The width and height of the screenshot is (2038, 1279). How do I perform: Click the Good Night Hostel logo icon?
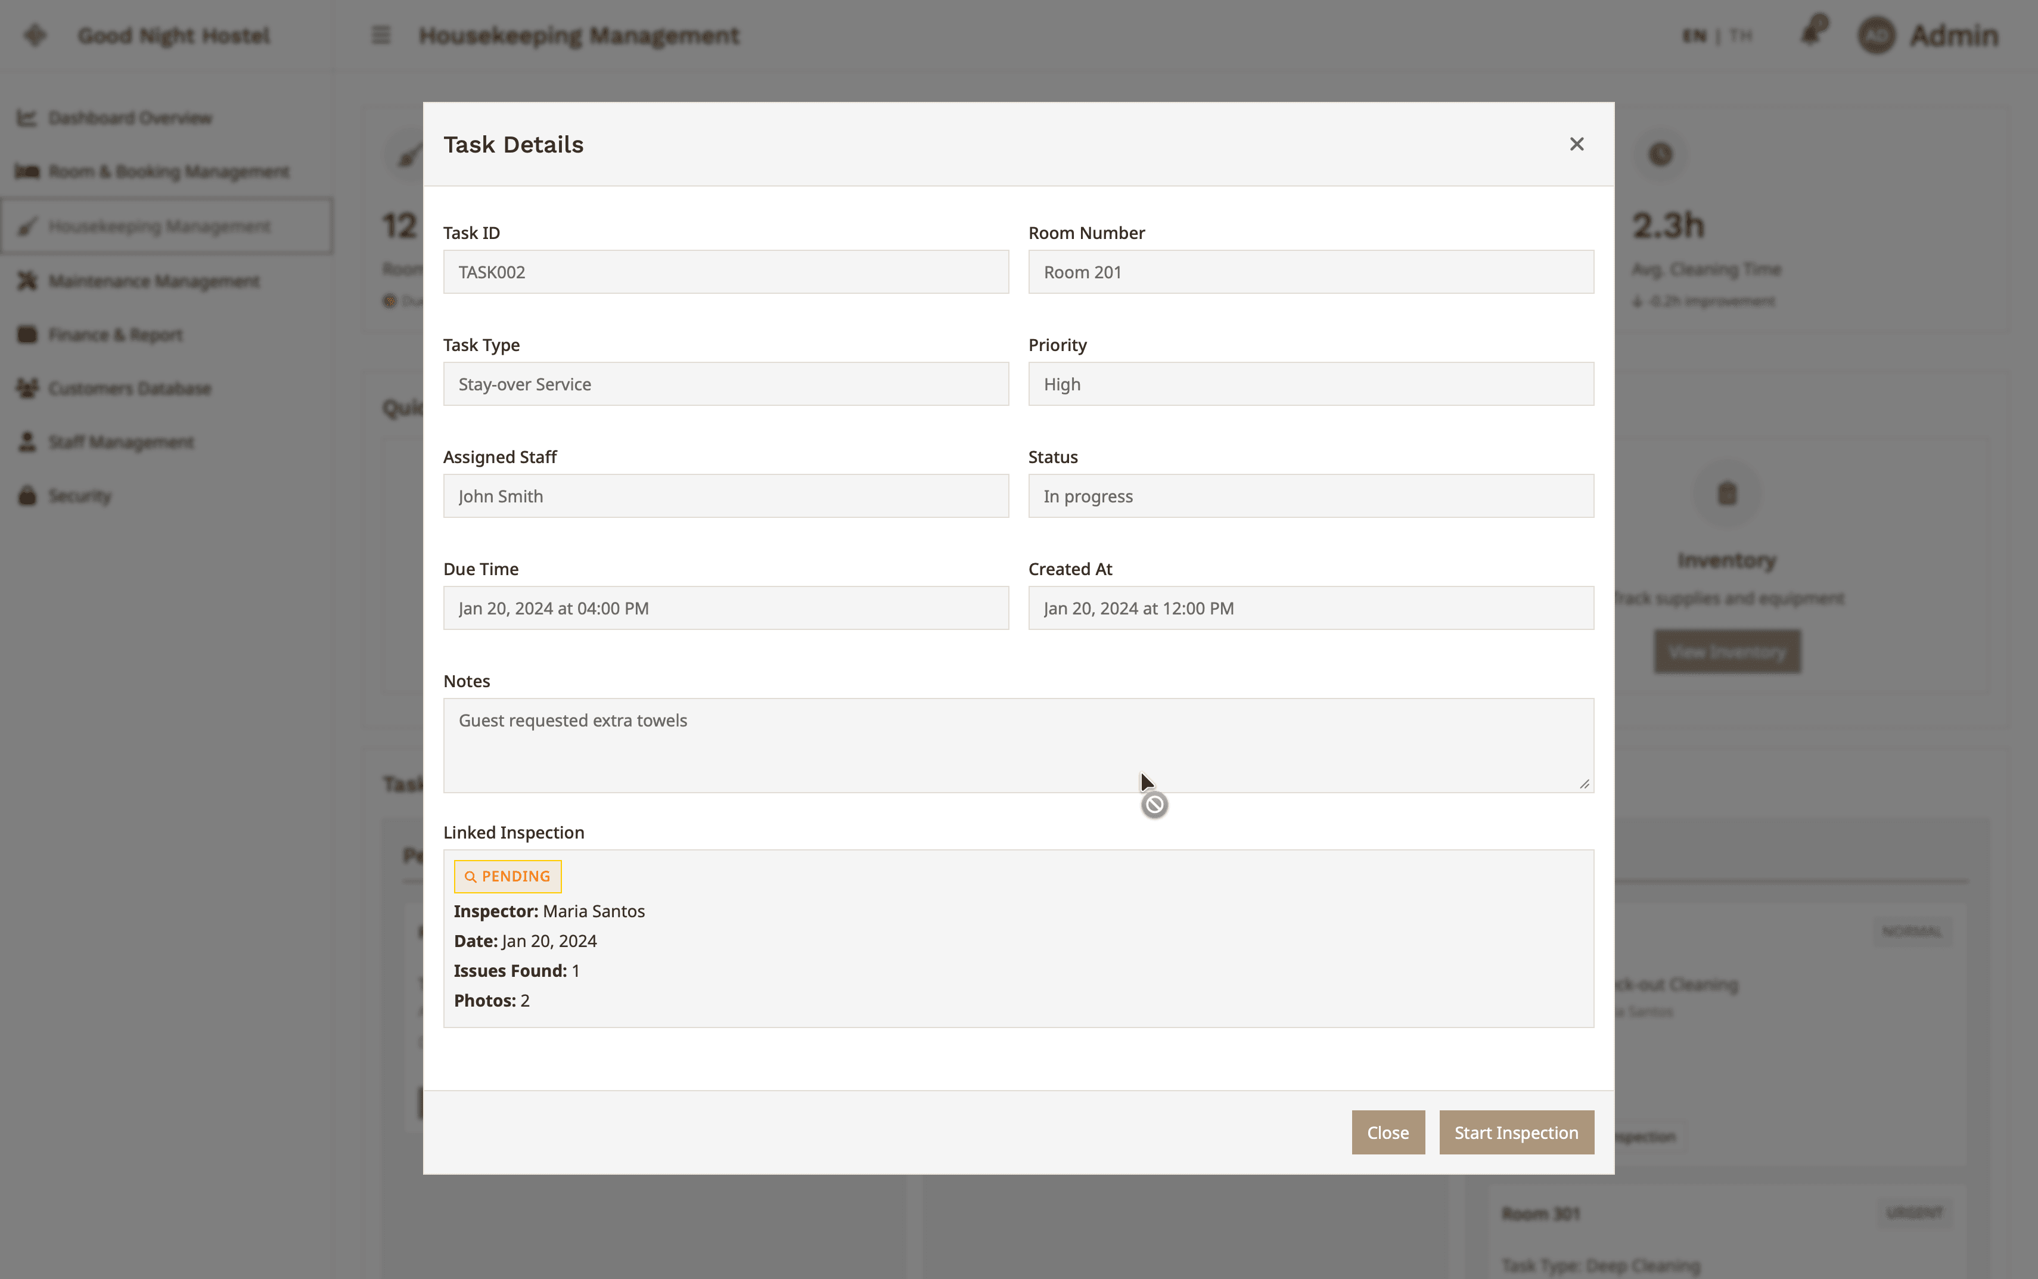click(35, 36)
